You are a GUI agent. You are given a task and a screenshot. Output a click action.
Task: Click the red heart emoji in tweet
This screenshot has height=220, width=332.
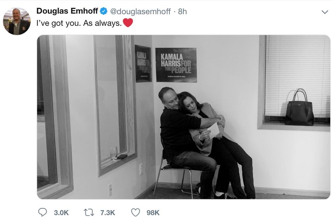pos(127,23)
